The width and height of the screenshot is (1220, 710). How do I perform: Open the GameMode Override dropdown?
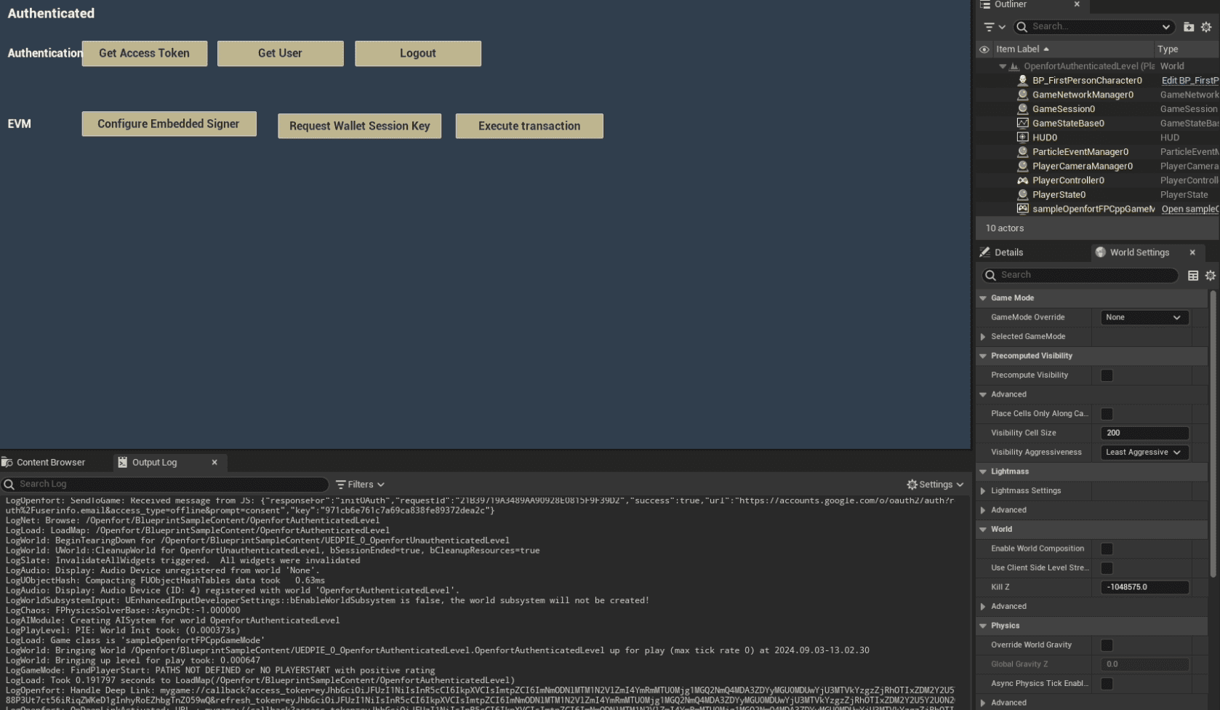click(1144, 318)
